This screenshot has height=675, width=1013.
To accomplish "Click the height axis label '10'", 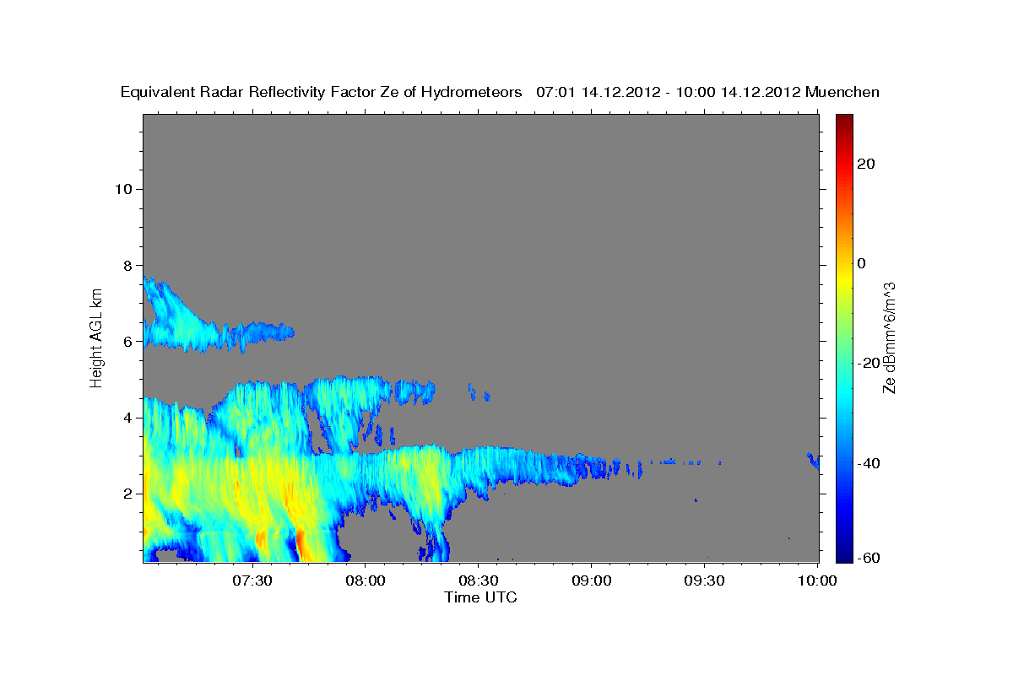I will point(122,189).
